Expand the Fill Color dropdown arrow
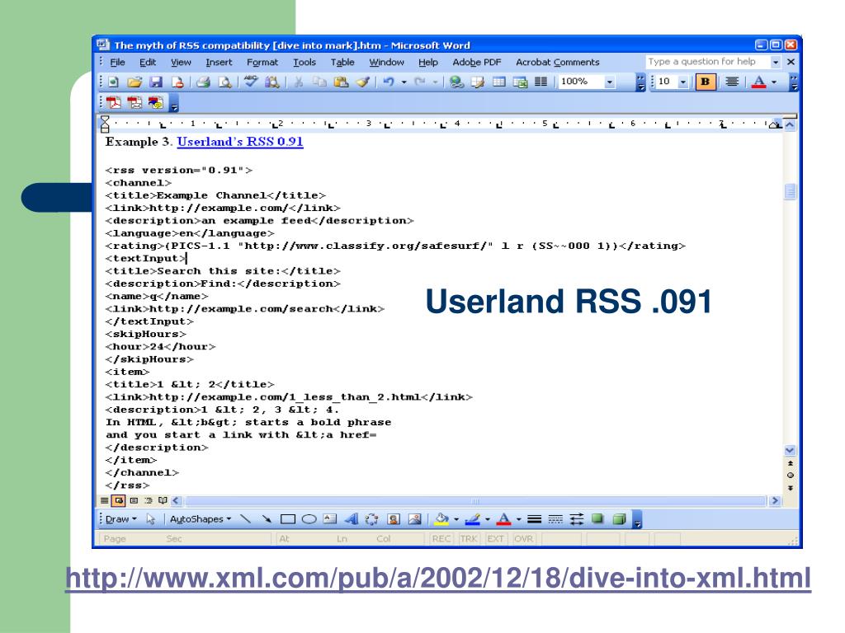 (x=456, y=519)
